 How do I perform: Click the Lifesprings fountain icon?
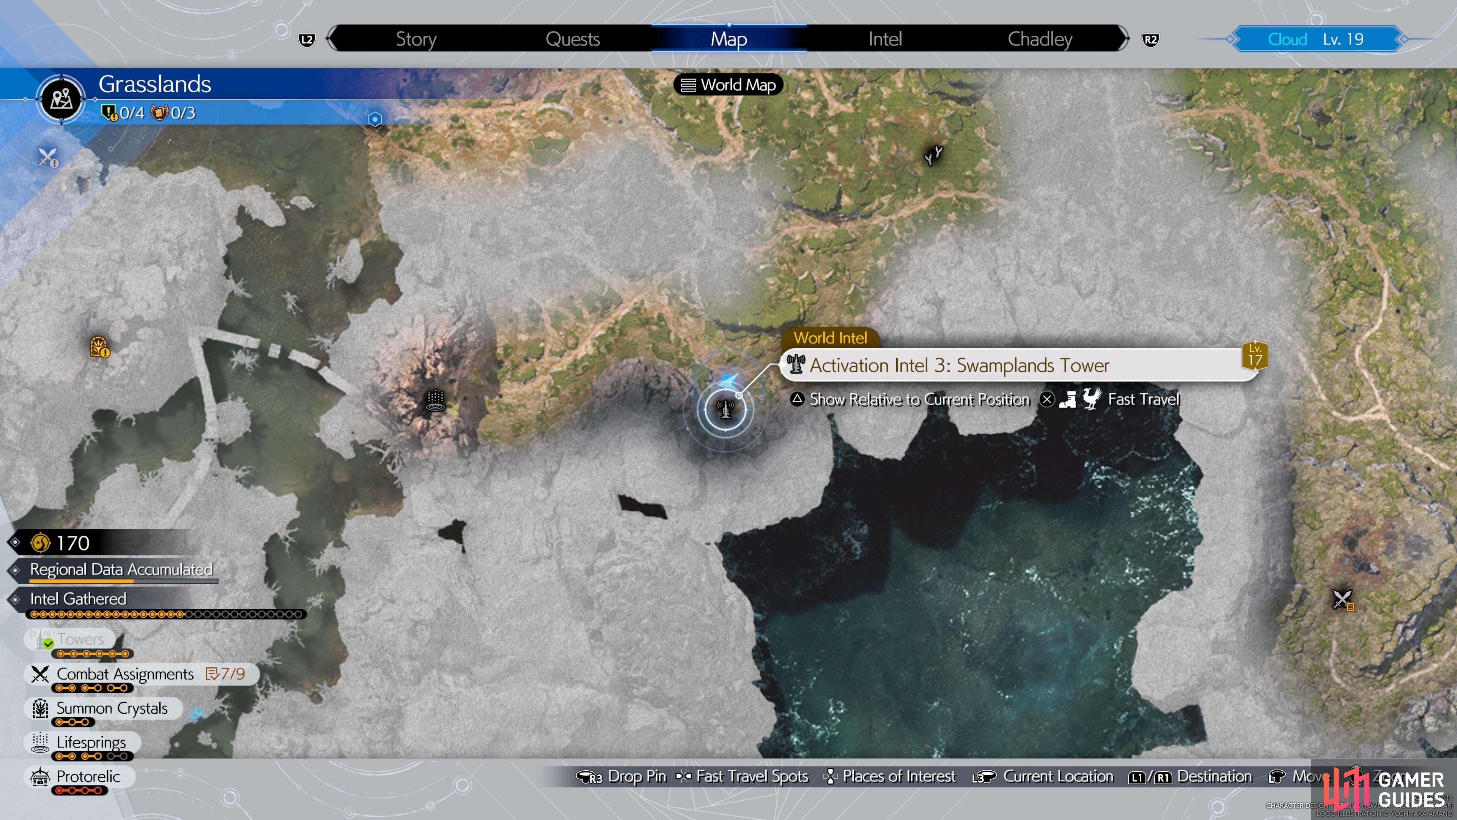click(39, 743)
